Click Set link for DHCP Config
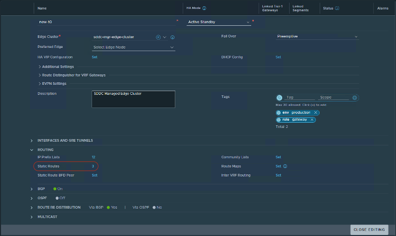This screenshot has width=396, height=236. 278,57
